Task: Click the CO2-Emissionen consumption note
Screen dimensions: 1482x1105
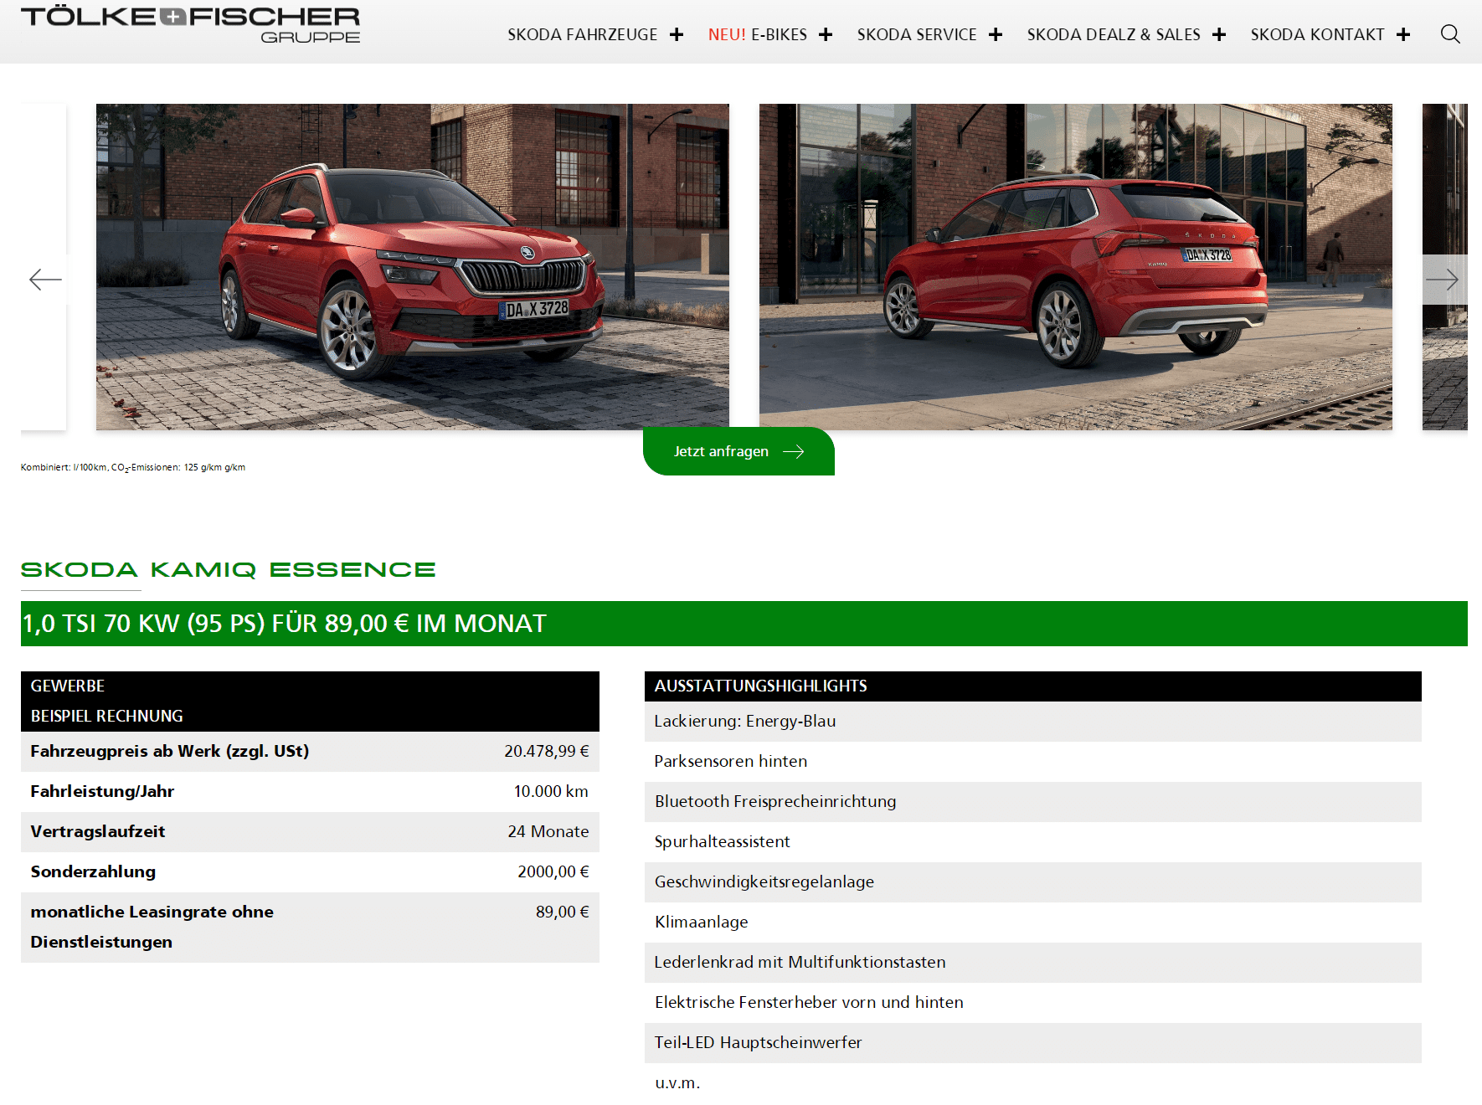Action: [x=133, y=467]
